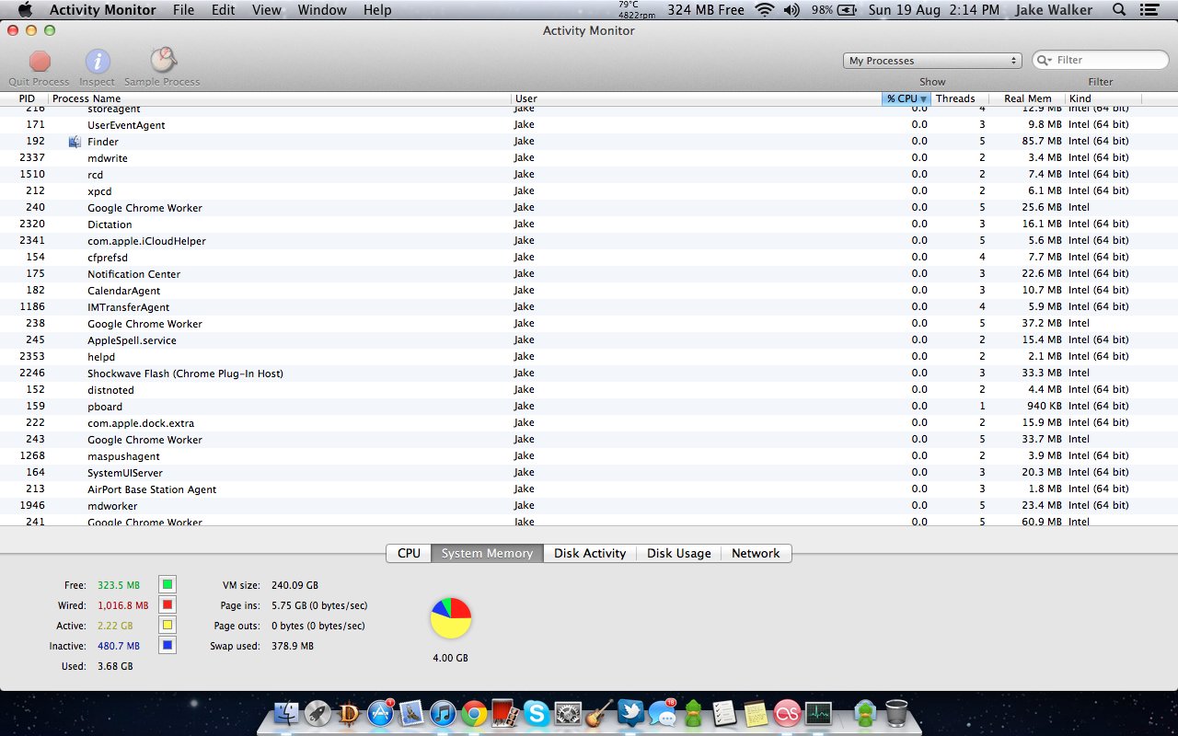Launch Diablo III from the Dock

point(350,712)
